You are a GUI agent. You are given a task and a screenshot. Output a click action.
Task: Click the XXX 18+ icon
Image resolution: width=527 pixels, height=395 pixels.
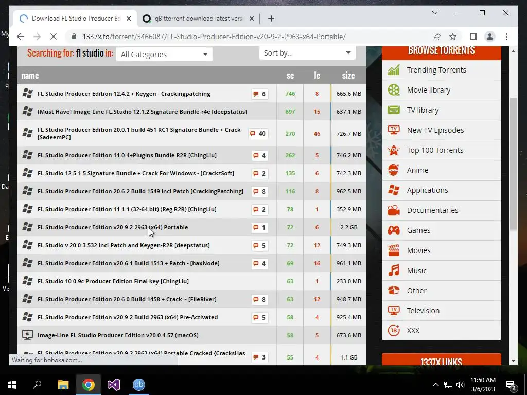(x=394, y=331)
